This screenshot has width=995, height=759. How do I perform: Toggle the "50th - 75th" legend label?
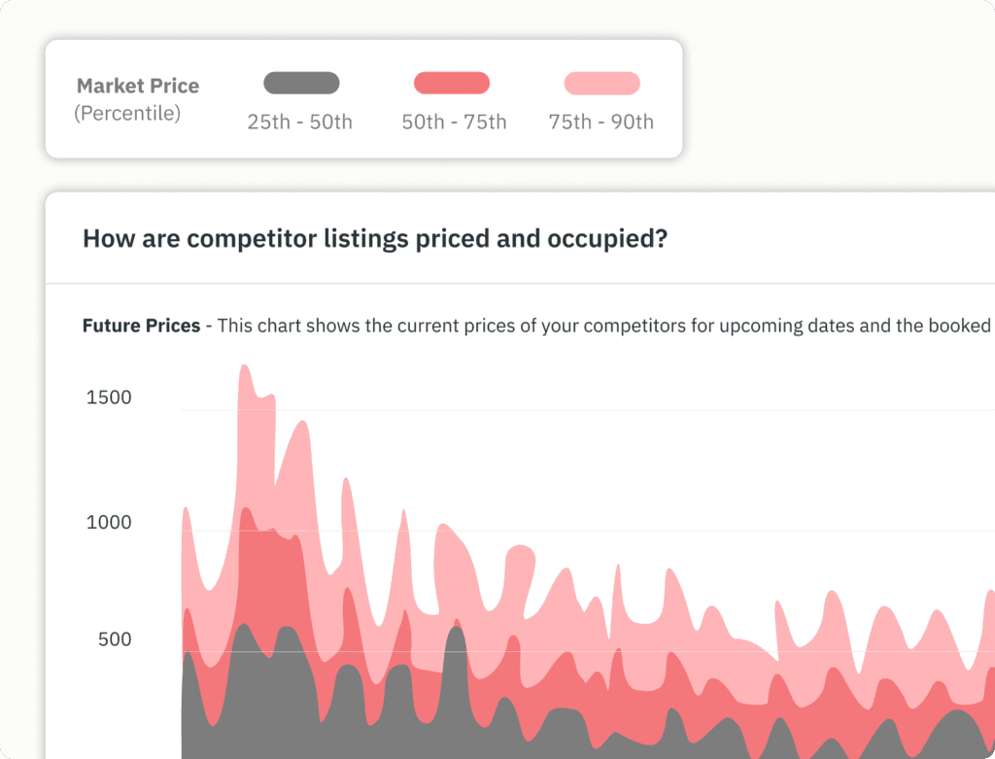tap(454, 122)
